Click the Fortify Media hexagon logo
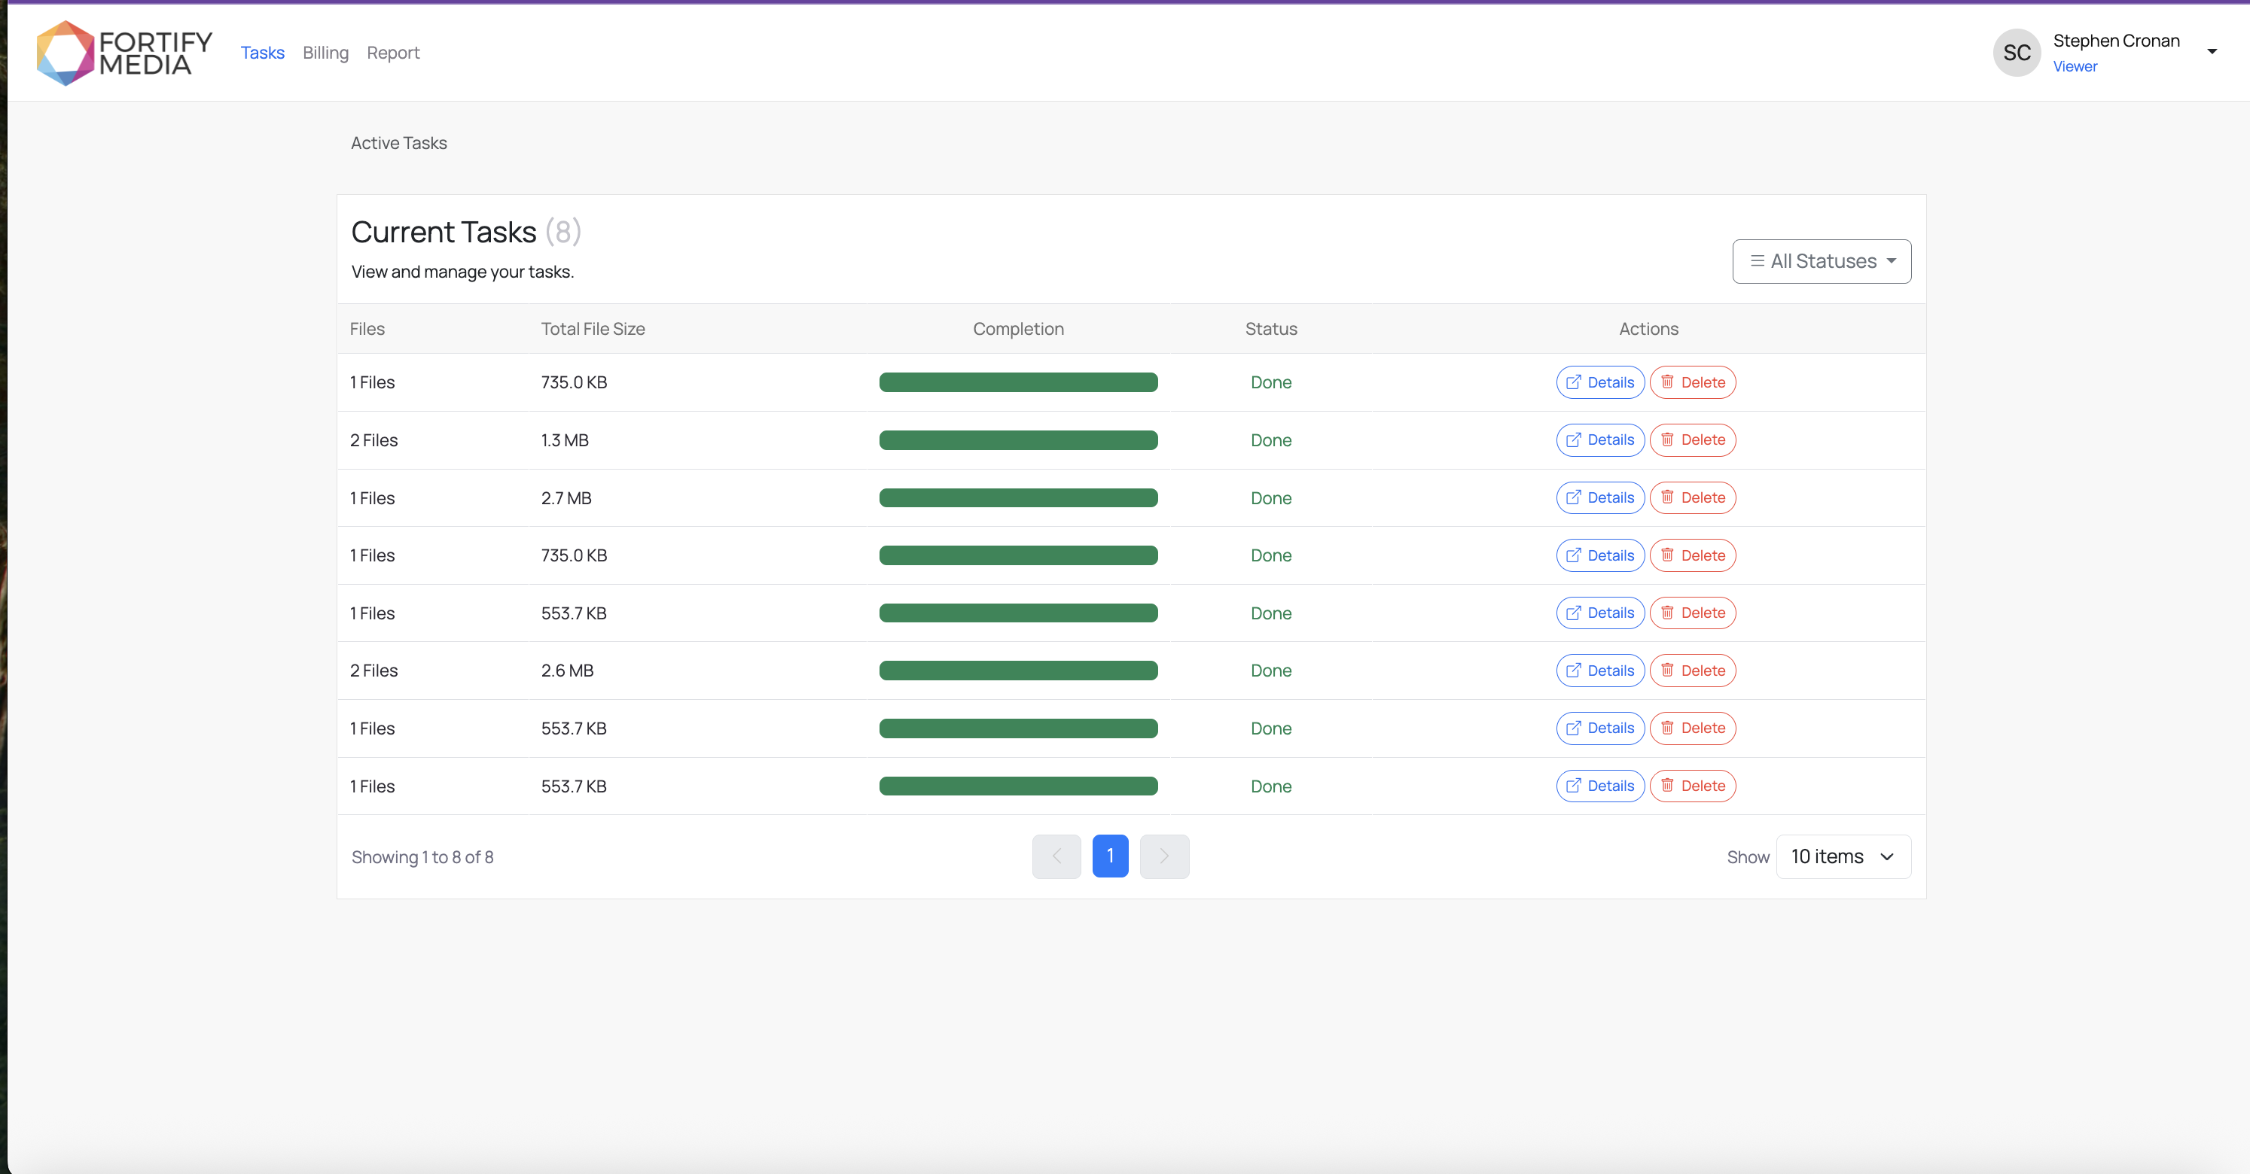 tap(65, 53)
